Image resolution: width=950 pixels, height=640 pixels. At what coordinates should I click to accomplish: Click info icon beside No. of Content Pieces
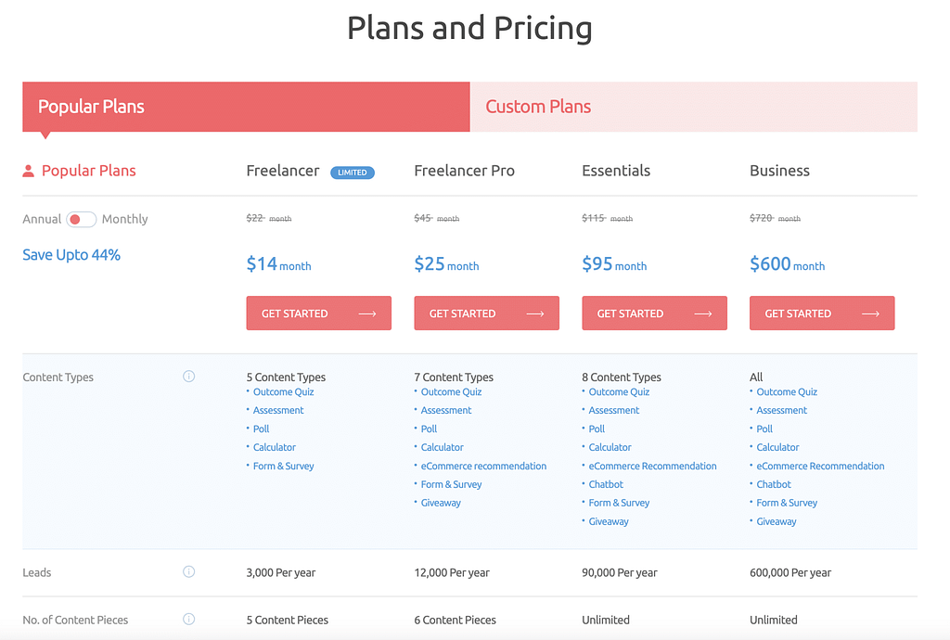coord(188,619)
